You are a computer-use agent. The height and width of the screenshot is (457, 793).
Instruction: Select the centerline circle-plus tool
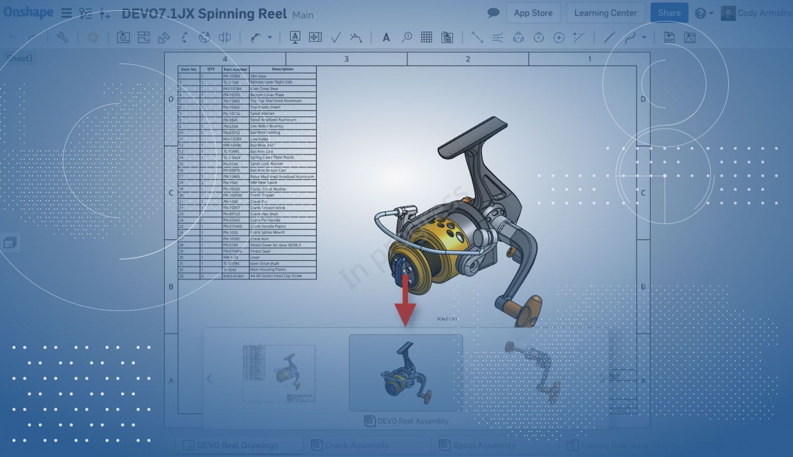tap(559, 37)
